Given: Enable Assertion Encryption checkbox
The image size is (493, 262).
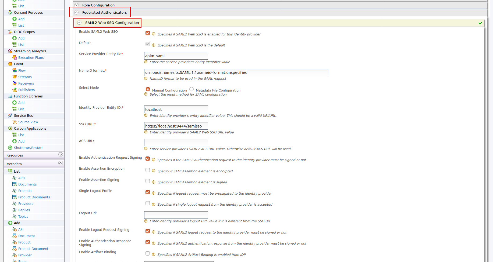Looking at the screenshot, I should [148, 170].
